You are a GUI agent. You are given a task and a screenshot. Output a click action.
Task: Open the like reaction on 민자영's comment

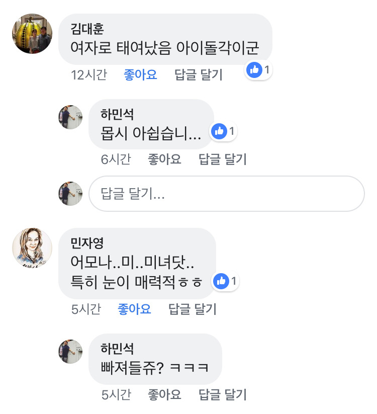coord(225,281)
